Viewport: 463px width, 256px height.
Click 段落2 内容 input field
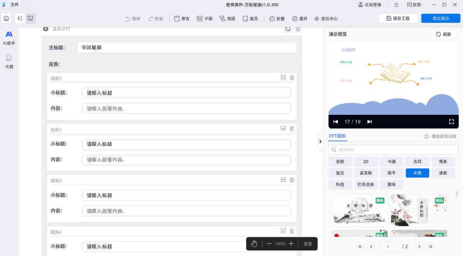pos(187,160)
